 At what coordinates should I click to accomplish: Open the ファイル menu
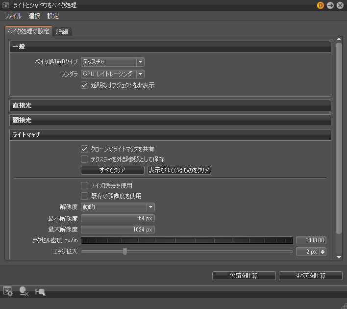(13, 16)
